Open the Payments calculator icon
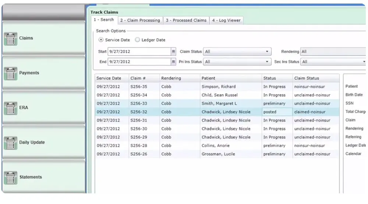This screenshot has height=204, width=368. click(11, 74)
